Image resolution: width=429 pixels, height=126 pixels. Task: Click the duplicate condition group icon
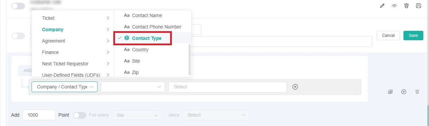point(390,91)
